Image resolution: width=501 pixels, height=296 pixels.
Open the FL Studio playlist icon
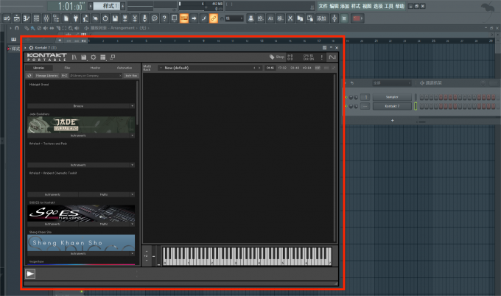point(17,18)
